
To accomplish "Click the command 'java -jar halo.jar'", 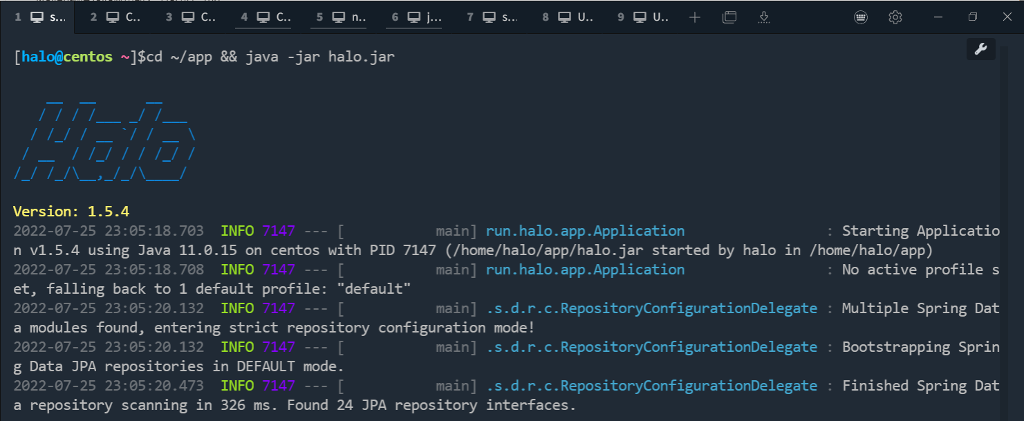I will point(320,57).
